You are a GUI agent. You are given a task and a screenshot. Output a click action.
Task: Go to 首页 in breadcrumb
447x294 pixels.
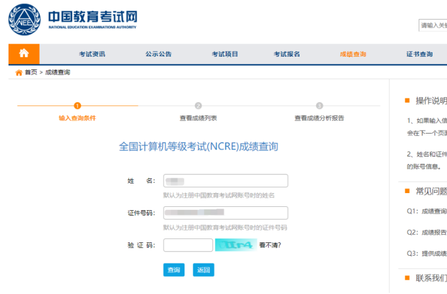(x=31, y=72)
